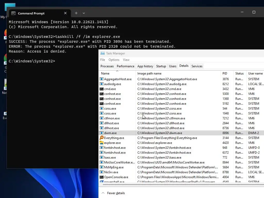Open the File menu in Task Manager
This screenshot has width=264, height=198.
click(x=103, y=60)
